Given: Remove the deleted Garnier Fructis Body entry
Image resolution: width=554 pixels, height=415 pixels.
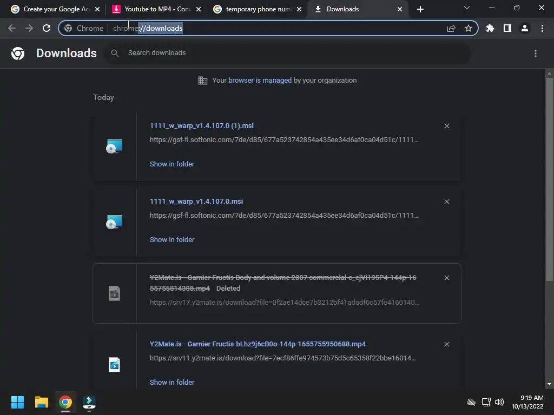Looking at the screenshot, I should point(446,278).
